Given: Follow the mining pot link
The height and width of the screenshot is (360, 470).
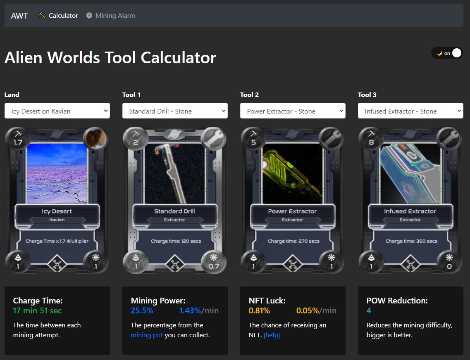Looking at the screenshot, I should 147,335.
